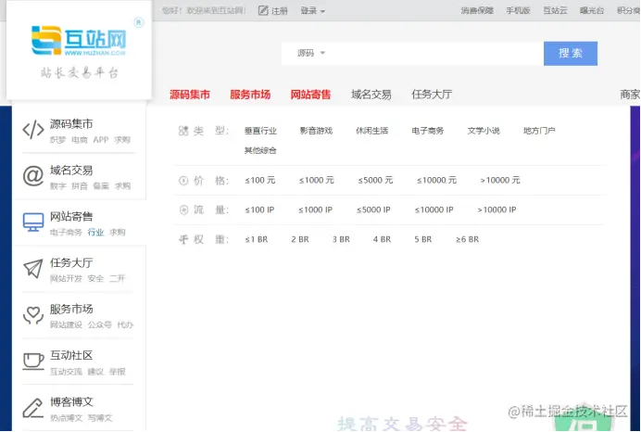The image size is (641, 432).
Task: Click the coffee cup icon for 互动社区
Action: pyautogui.click(x=33, y=362)
